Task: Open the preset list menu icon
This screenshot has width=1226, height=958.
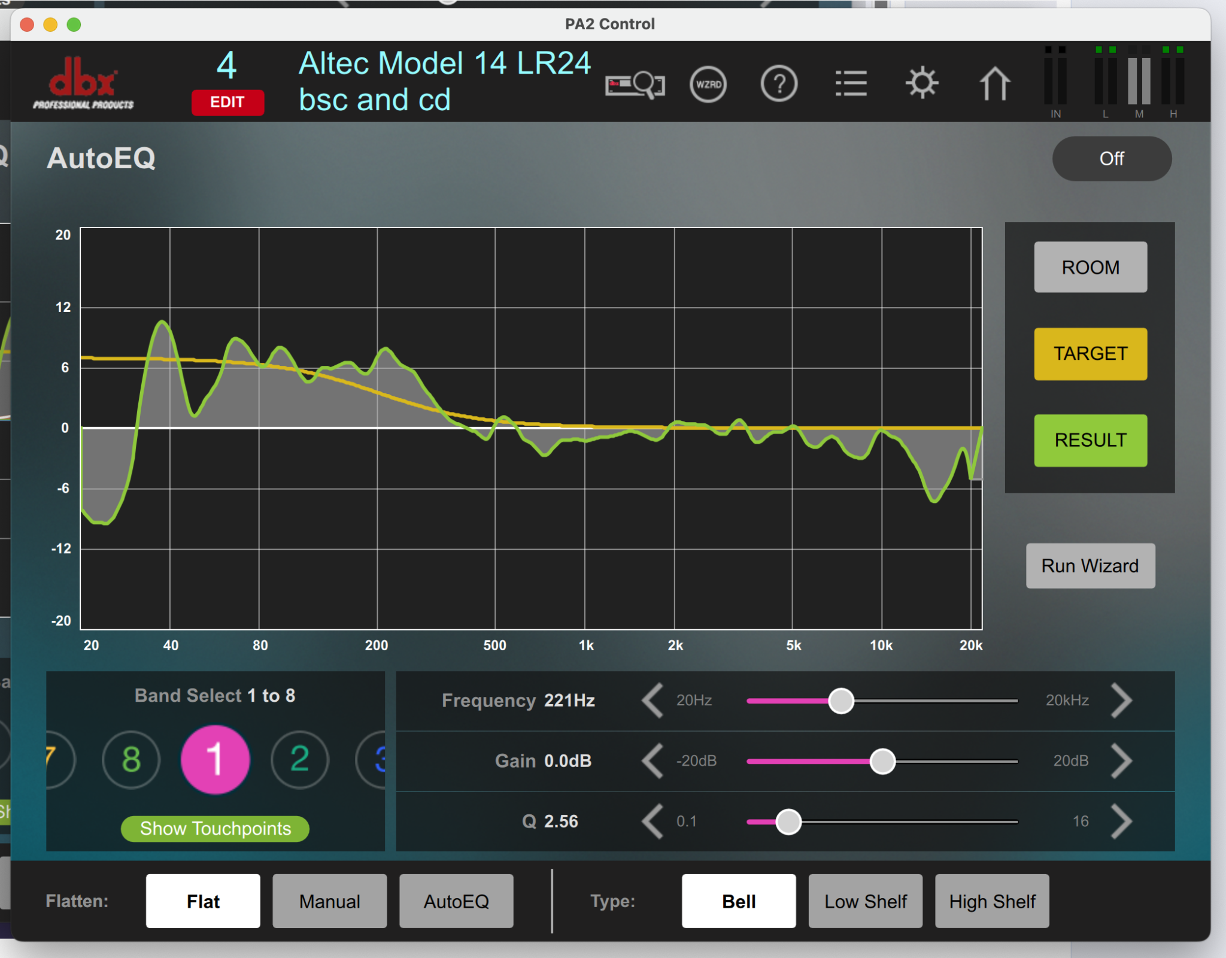Action: pyautogui.click(x=851, y=84)
